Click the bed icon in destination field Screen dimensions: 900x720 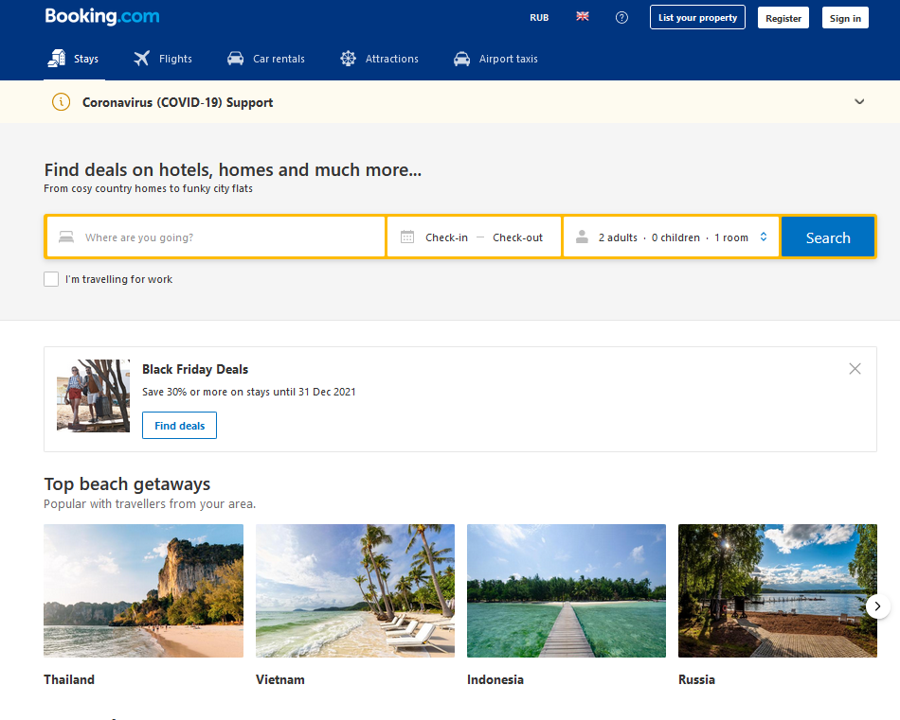pyautogui.click(x=66, y=237)
